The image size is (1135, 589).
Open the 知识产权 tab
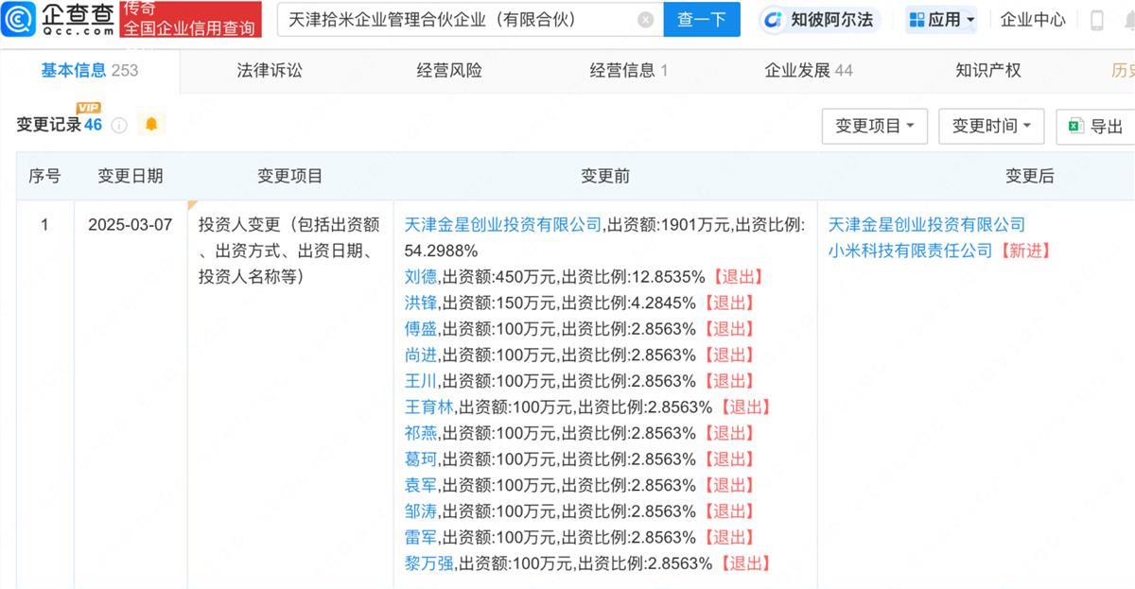(987, 70)
